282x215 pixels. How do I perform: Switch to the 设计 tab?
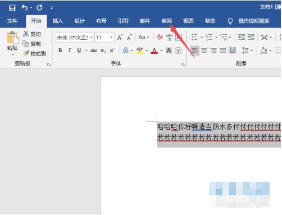click(x=79, y=21)
